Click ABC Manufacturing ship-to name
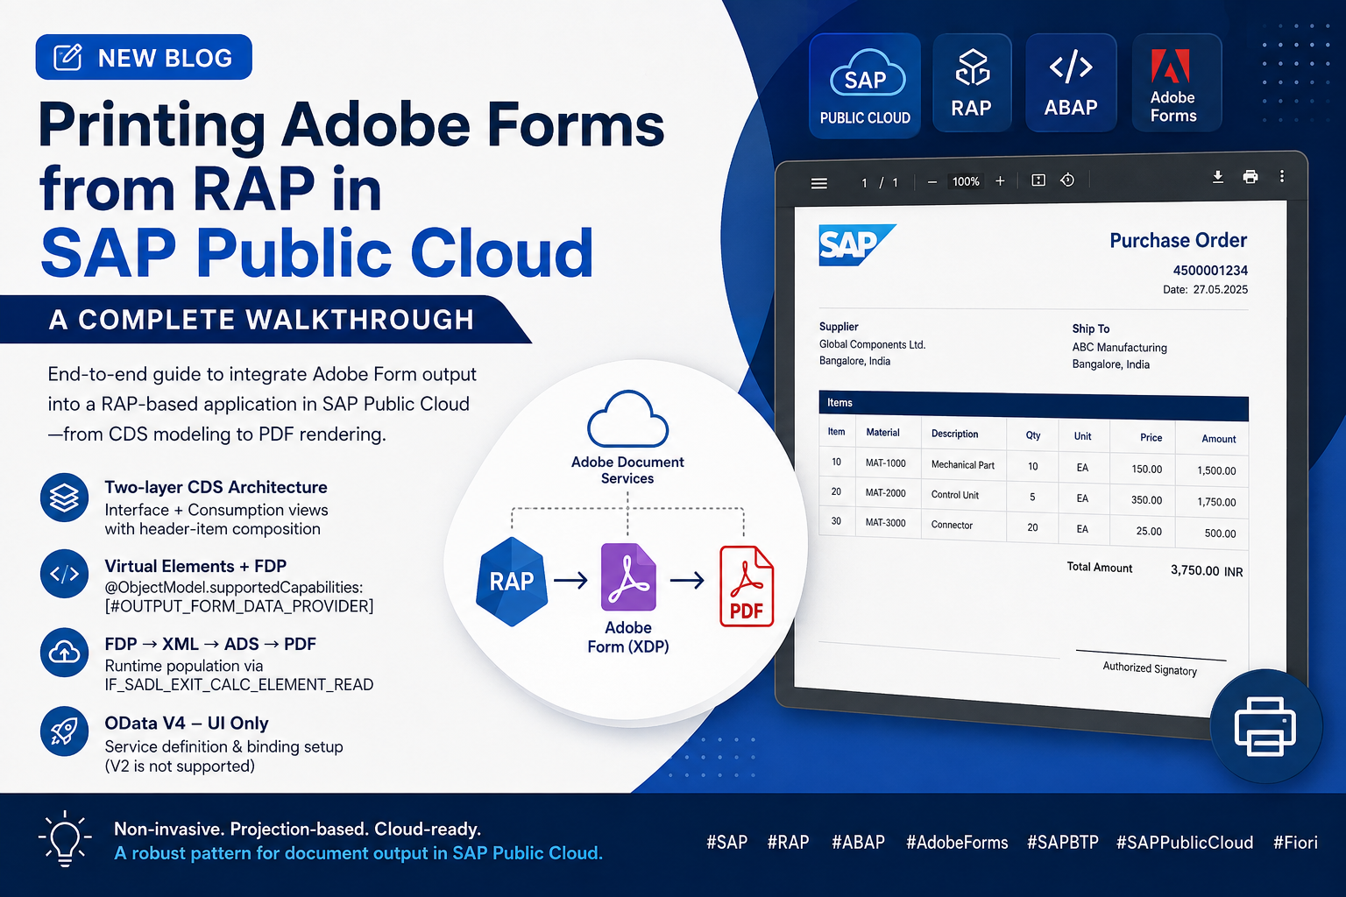 tap(1119, 348)
